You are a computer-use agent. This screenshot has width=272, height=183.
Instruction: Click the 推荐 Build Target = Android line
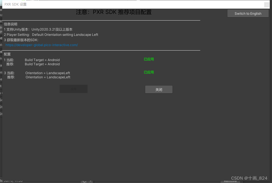tap(33, 64)
